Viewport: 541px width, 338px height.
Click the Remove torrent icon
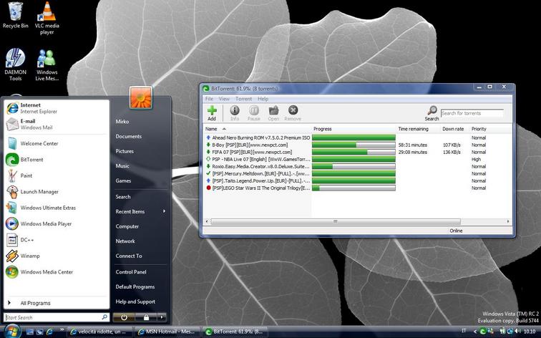(293, 112)
